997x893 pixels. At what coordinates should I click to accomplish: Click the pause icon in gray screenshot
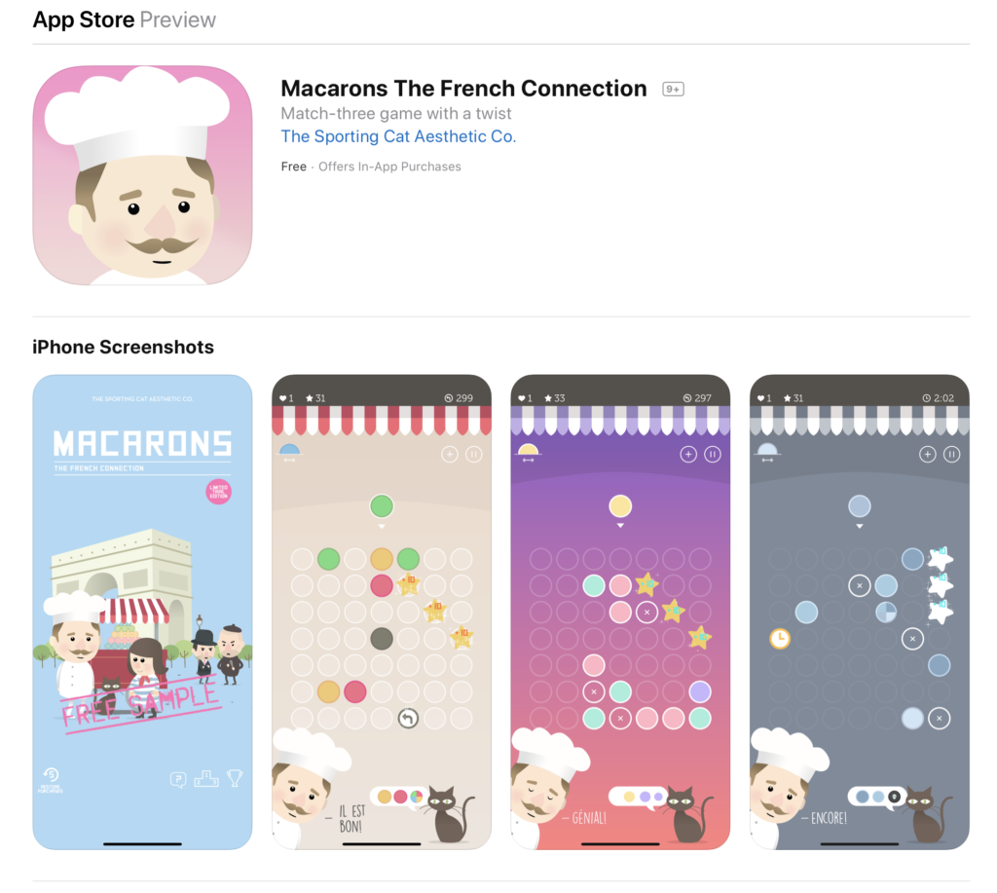pyautogui.click(x=952, y=454)
